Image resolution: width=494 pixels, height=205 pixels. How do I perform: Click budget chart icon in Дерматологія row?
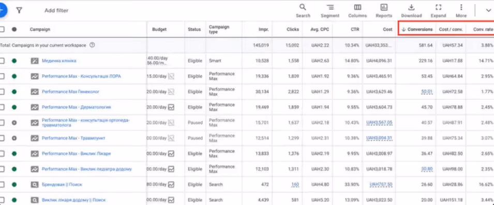point(171,107)
